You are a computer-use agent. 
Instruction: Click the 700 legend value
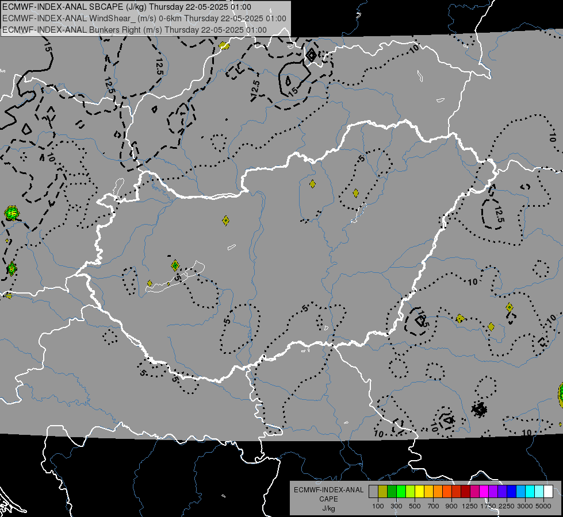pos(434,506)
